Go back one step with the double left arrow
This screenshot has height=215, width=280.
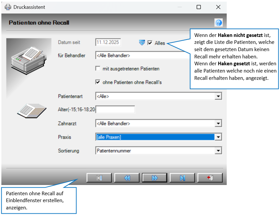pyautogui.click(x=127, y=178)
